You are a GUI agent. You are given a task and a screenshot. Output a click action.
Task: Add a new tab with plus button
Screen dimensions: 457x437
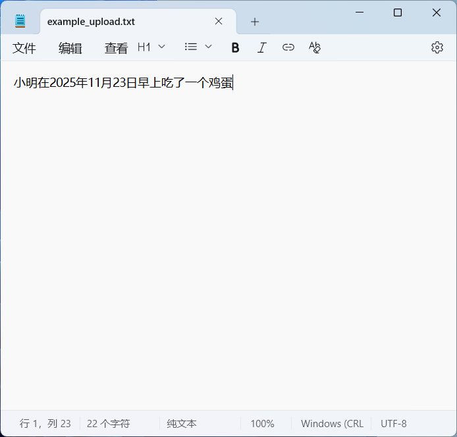point(255,22)
